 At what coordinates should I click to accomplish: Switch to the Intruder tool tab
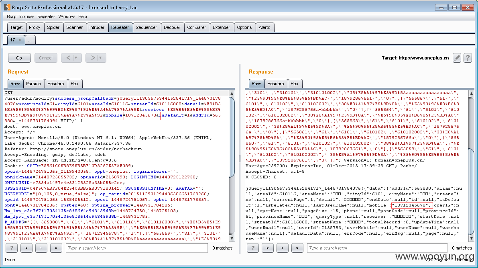click(97, 27)
